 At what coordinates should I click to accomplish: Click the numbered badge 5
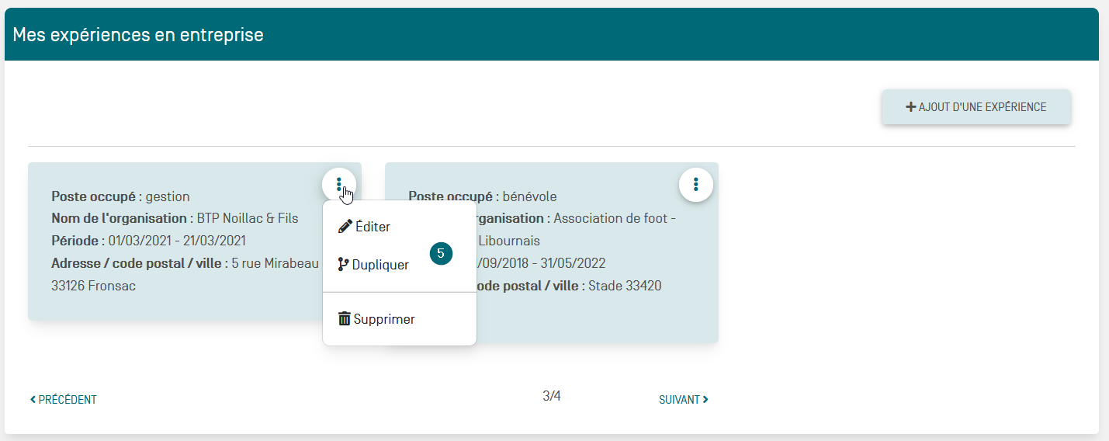point(441,253)
